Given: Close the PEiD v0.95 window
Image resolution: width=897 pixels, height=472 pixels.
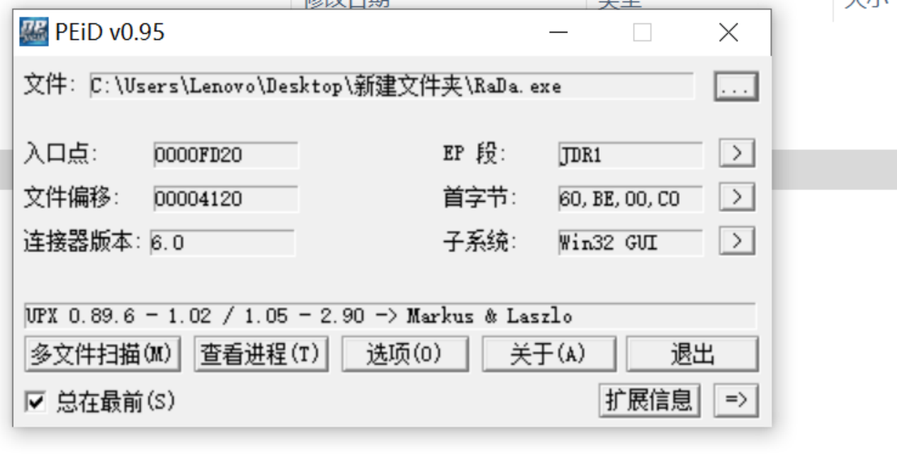Looking at the screenshot, I should tap(728, 32).
